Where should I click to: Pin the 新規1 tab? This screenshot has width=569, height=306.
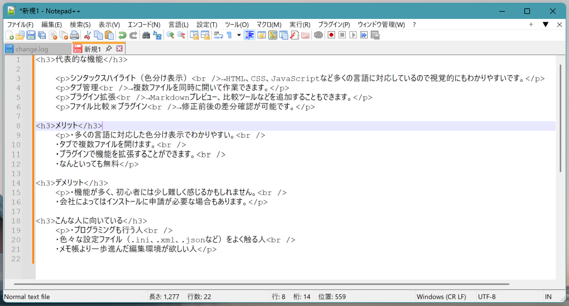point(109,48)
